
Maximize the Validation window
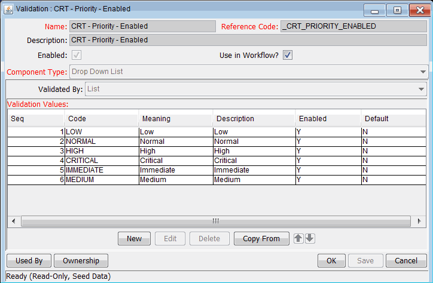(x=397, y=10)
